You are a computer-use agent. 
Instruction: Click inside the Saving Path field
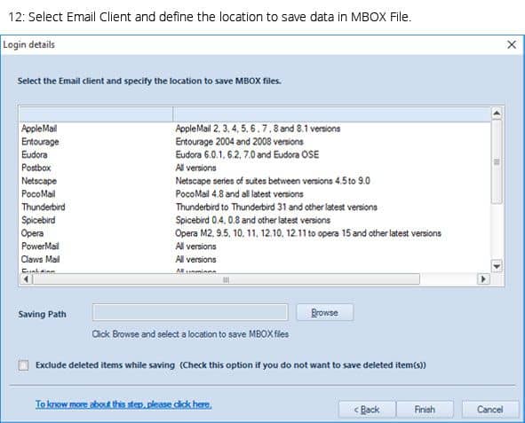pos(190,312)
